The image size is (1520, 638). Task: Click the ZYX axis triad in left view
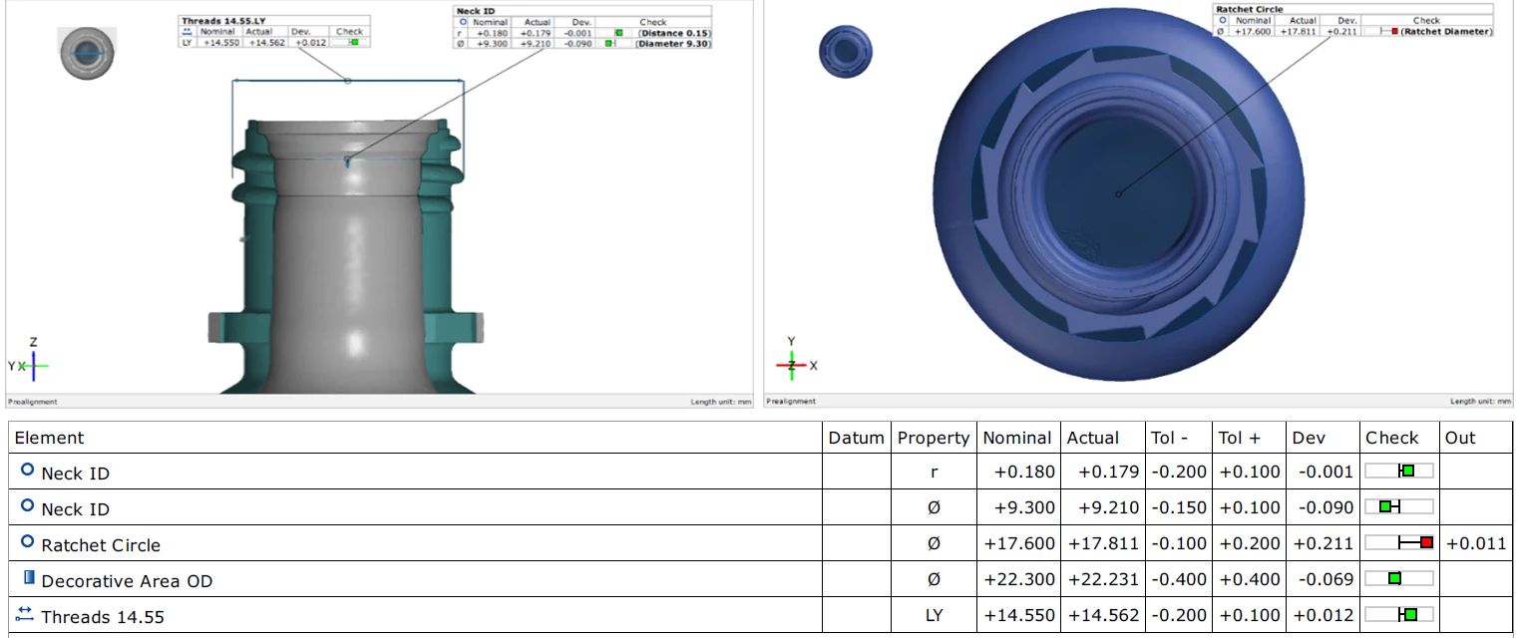(x=30, y=365)
